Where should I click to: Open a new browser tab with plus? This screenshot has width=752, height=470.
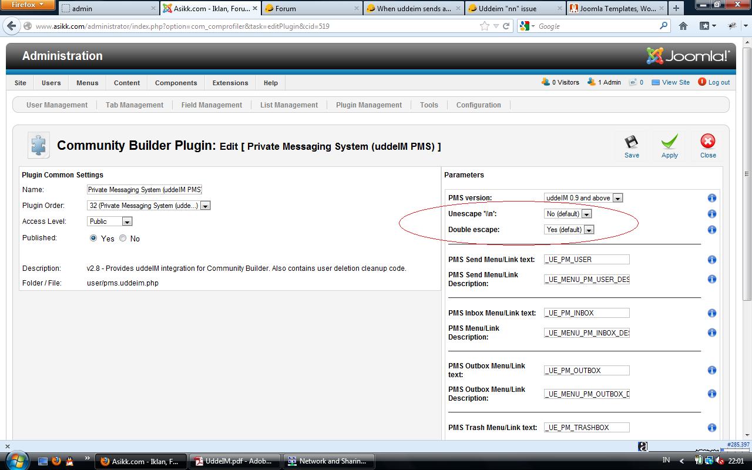point(676,8)
